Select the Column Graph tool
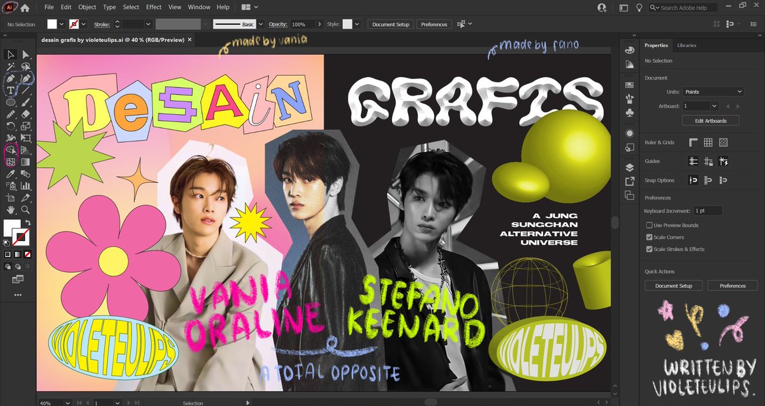Viewport: 765px width, 406px height. (25, 185)
